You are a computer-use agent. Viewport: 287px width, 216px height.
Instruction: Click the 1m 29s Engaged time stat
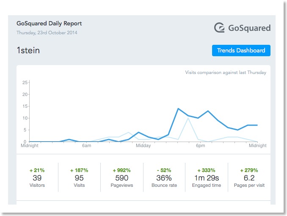tap(207, 178)
